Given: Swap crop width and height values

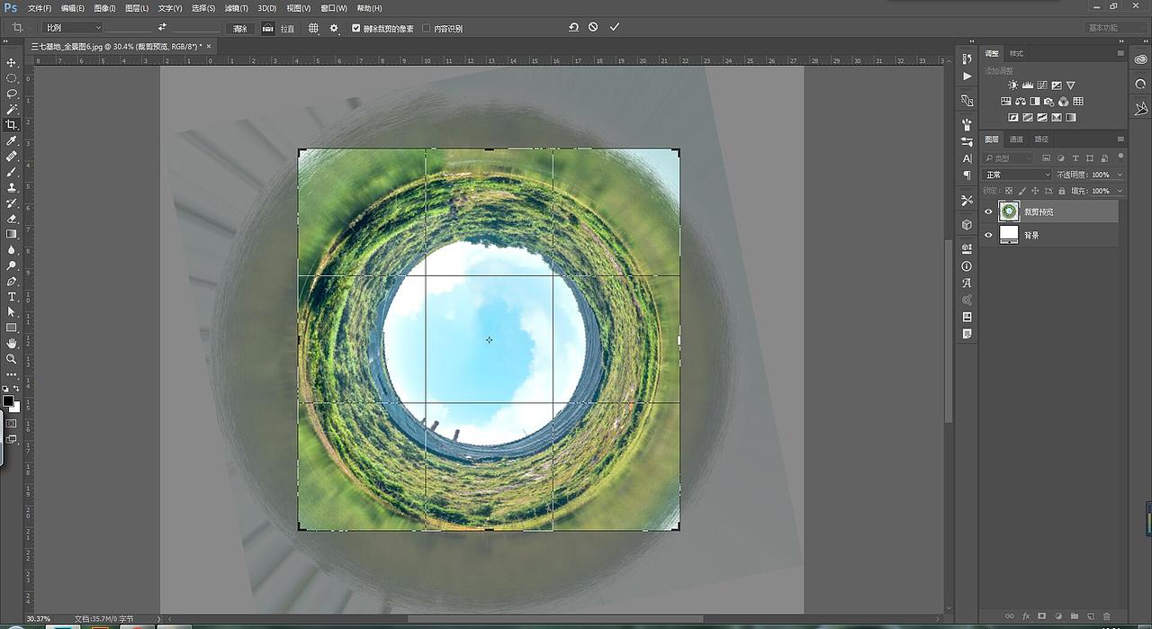Looking at the screenshot, I should pos(162,27).
